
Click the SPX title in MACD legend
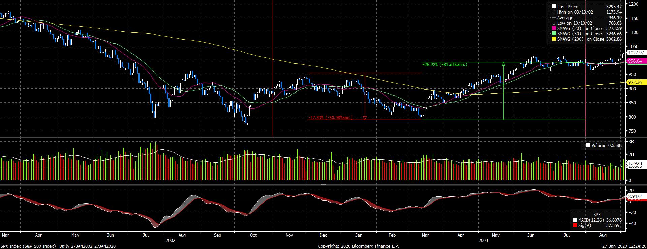(x=597, y=215)
